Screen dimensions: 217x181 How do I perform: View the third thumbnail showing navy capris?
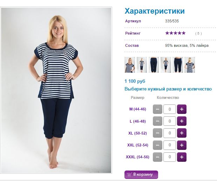point(154,65)
